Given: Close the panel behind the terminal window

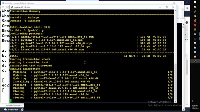Looking at the screenshot, I should (x=181, y=21).
